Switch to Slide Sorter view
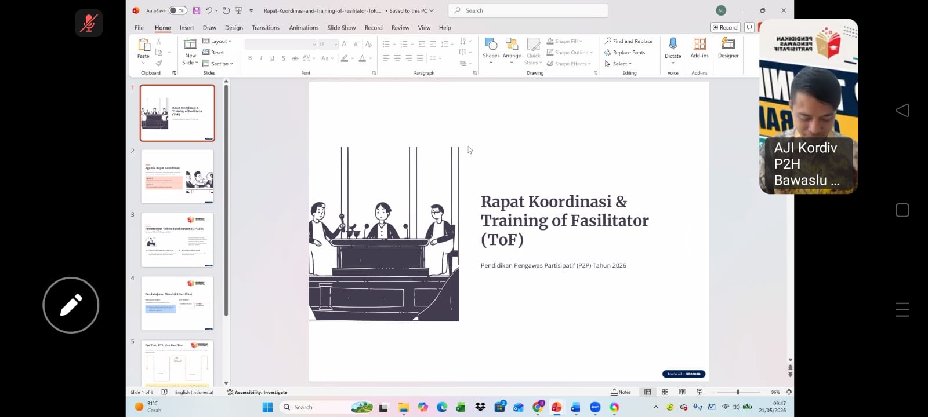 pyautogui.click(x=665, y=392)
